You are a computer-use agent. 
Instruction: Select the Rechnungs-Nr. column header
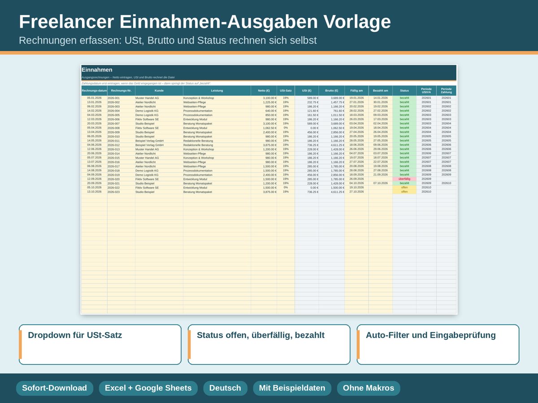[121, 90]
